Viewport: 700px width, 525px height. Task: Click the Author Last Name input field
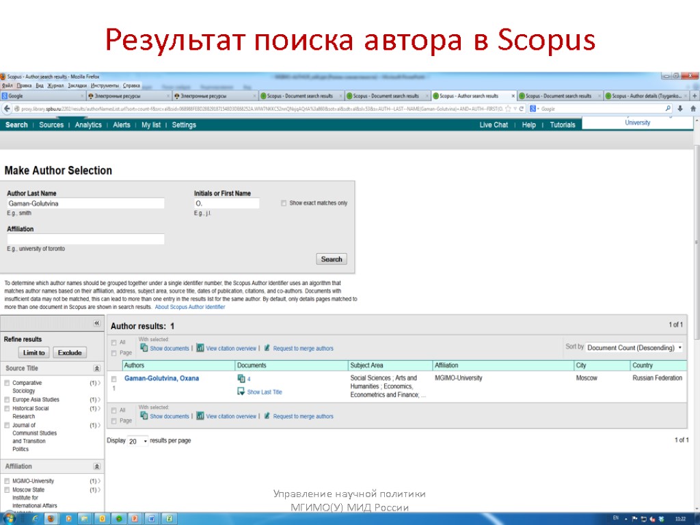point(85,204)
